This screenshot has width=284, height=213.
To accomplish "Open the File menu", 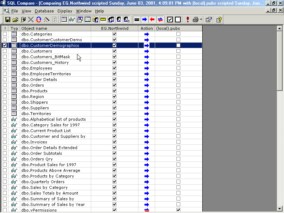I will (15, 11).
